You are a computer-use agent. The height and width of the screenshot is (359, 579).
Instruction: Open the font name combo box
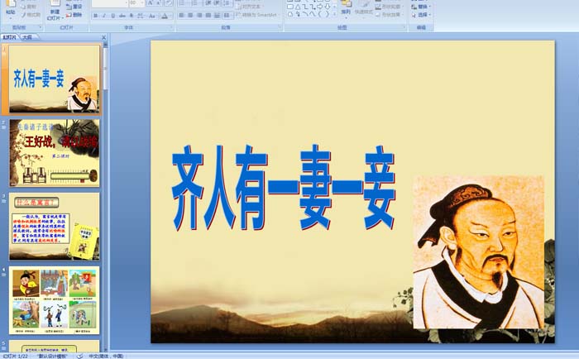click(x=110, y=3)
